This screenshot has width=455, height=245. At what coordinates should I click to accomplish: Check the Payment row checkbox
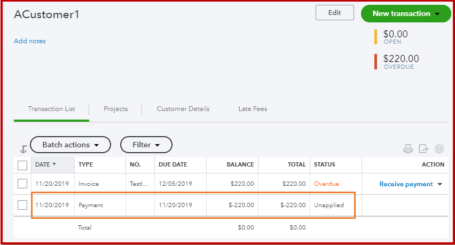pyautogui.click(x=22, y=204)
